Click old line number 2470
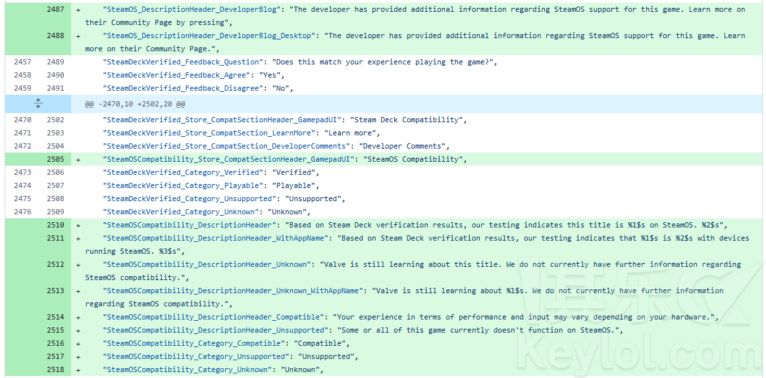Viewport: 766px width, 378px height. (x=22, y=120)
